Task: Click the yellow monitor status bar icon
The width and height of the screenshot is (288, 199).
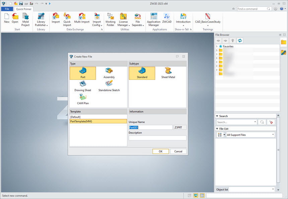Action: pyautogui.click(x=196, y=196)
